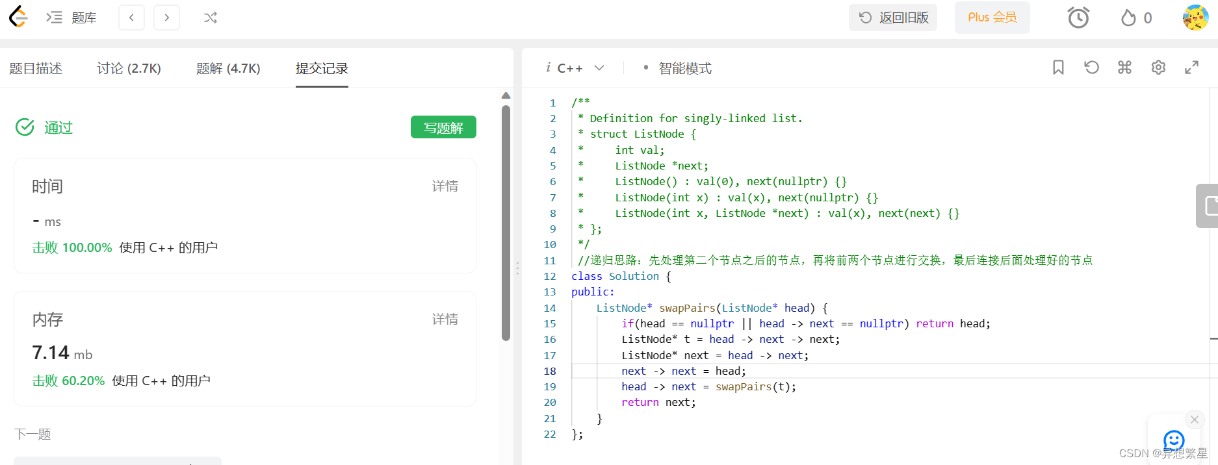
Task: Click the green check pass icon
Action: (25, 127)
